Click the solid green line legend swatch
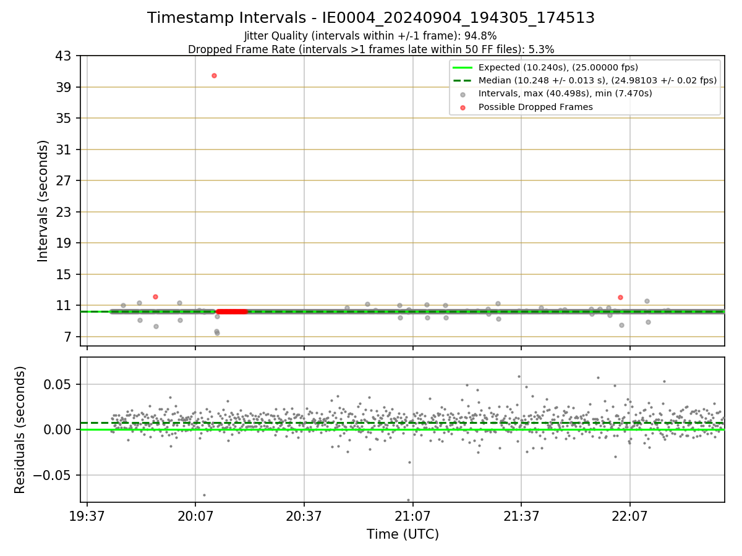 pyautogui.click(x=463, y=67)
